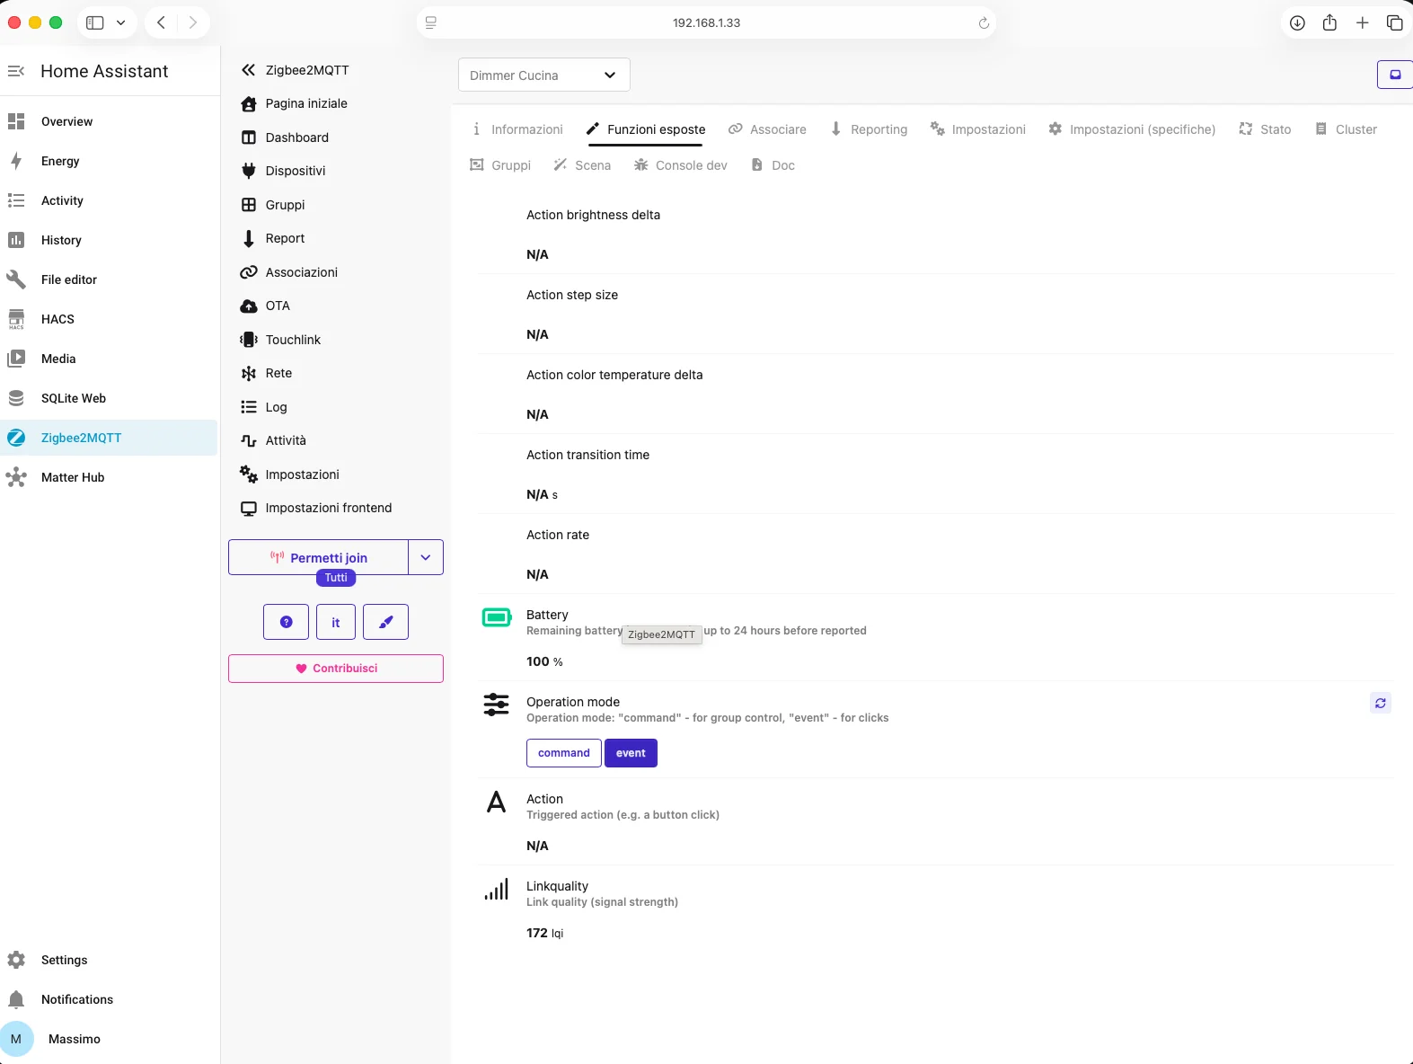Switch to Reporting tab
1413x1064 pixels.
[x=869, y=129]
